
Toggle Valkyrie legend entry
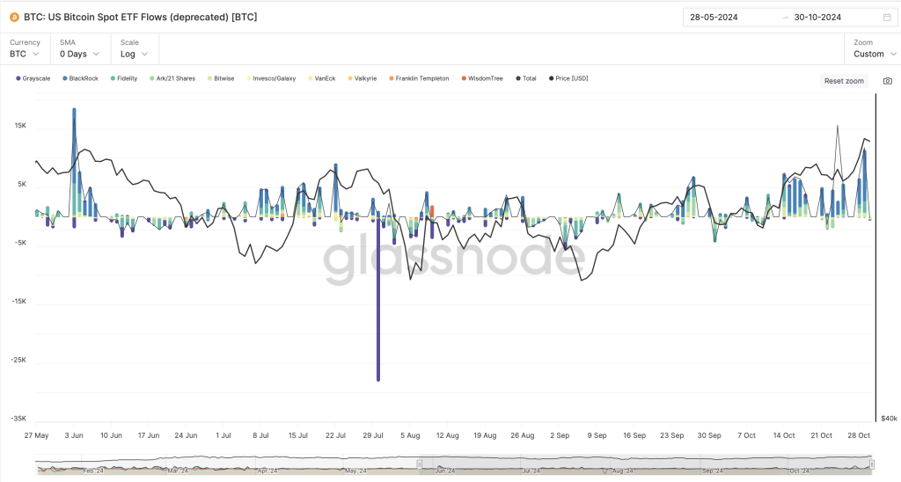pyautogui.click(x=363, y=78)
